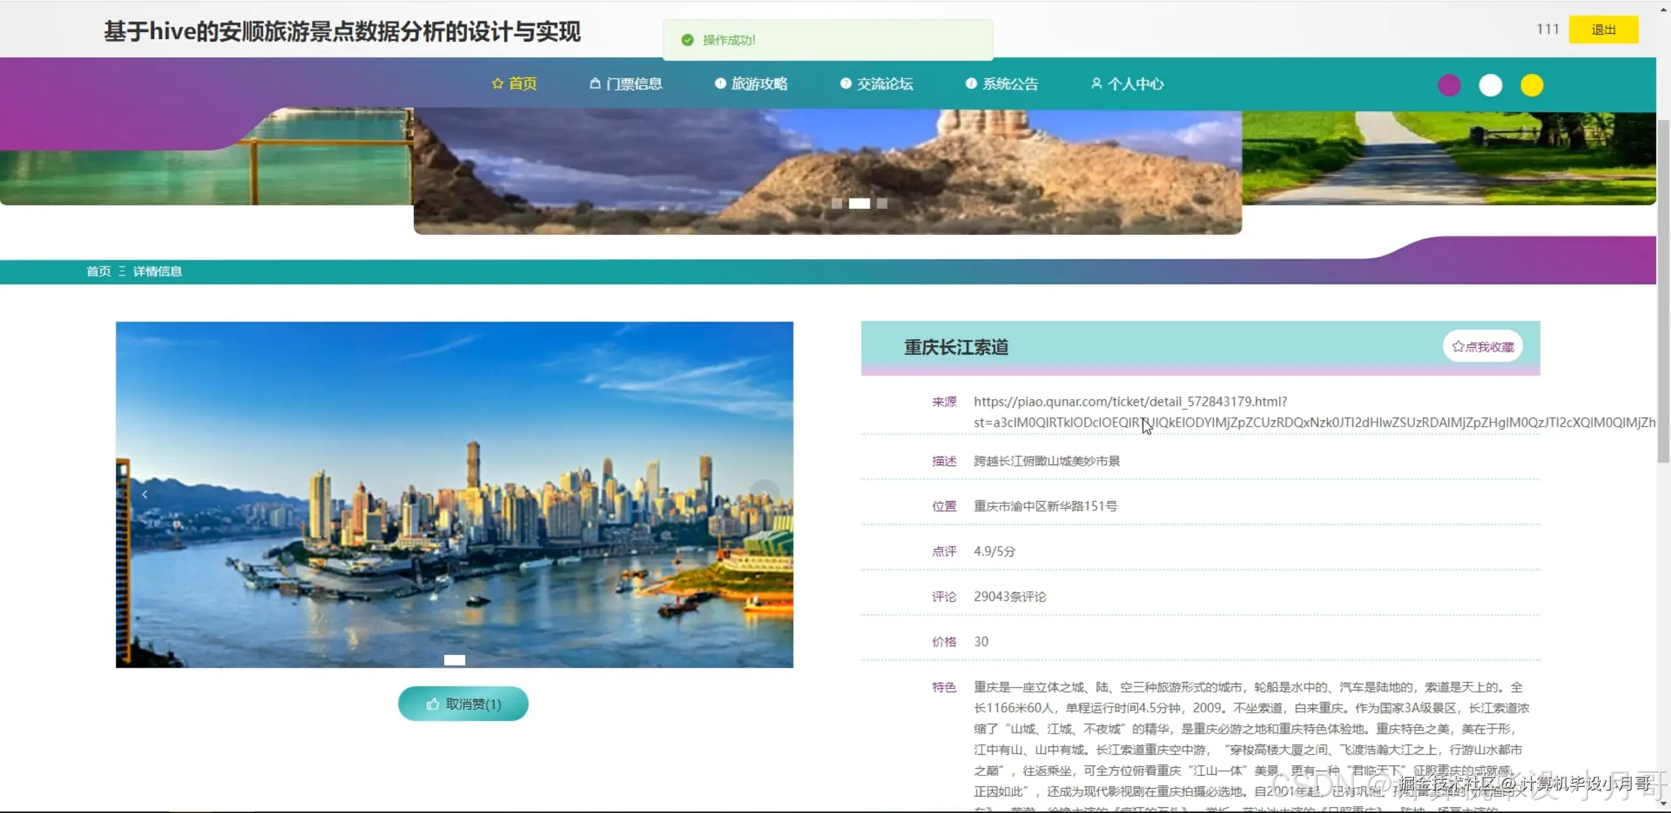Toggle favorite with the 点我收藏 button

(x=1483, y=346)
